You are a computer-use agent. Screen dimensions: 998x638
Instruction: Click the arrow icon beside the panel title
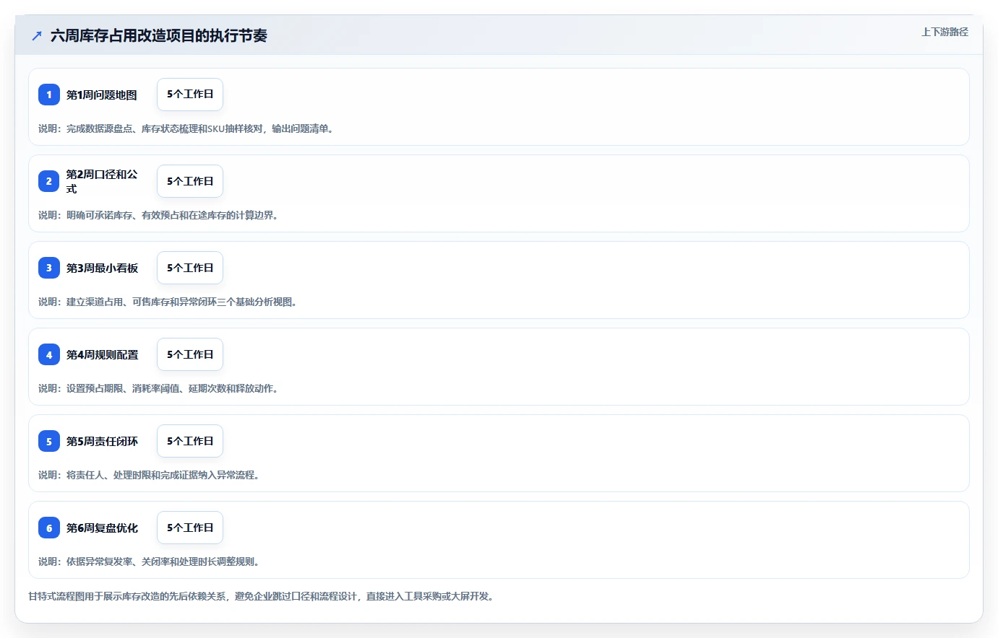[37, 35]
